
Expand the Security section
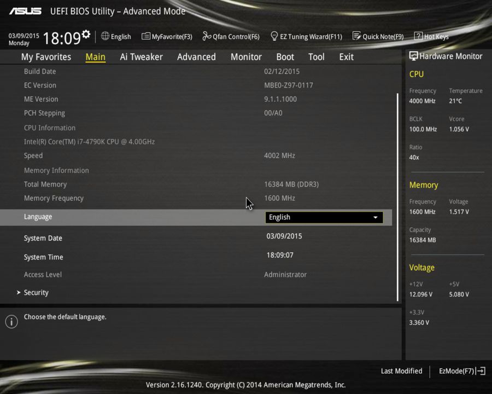pos(36,292)
